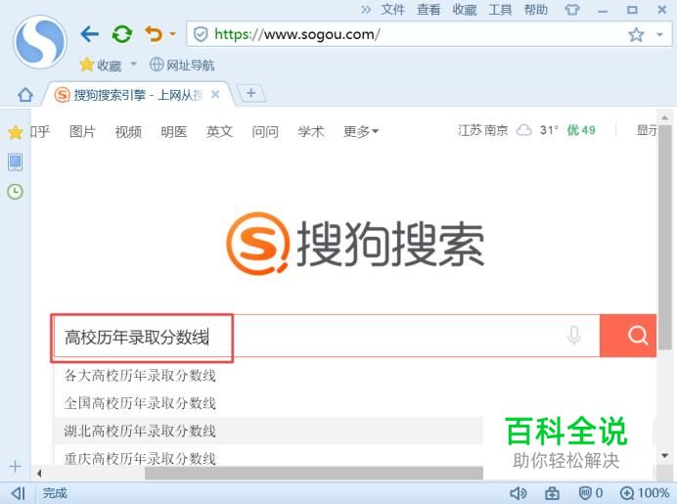This screenshot has height=504, width=677.
Task: Bookmark page with the star outline
Action: (636, 34)
